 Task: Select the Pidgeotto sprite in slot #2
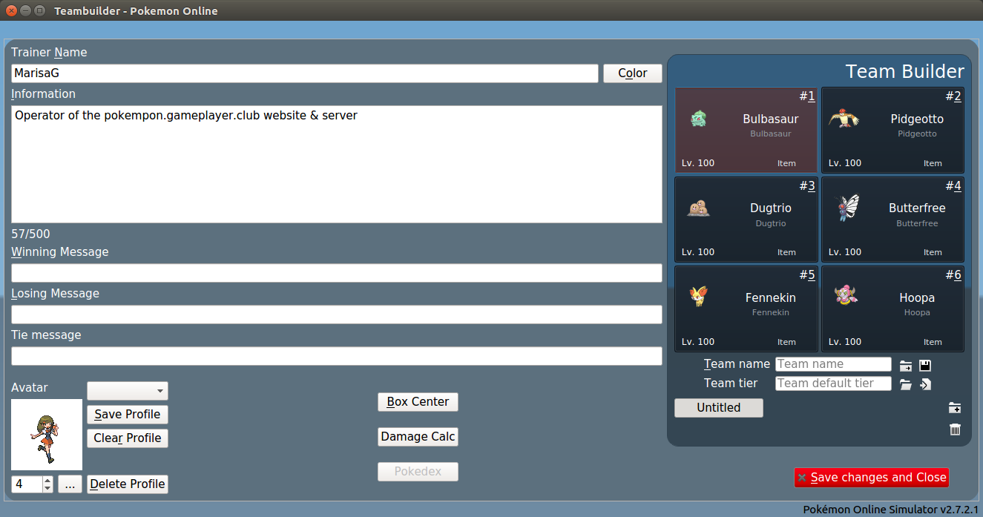tap(844, 119)
